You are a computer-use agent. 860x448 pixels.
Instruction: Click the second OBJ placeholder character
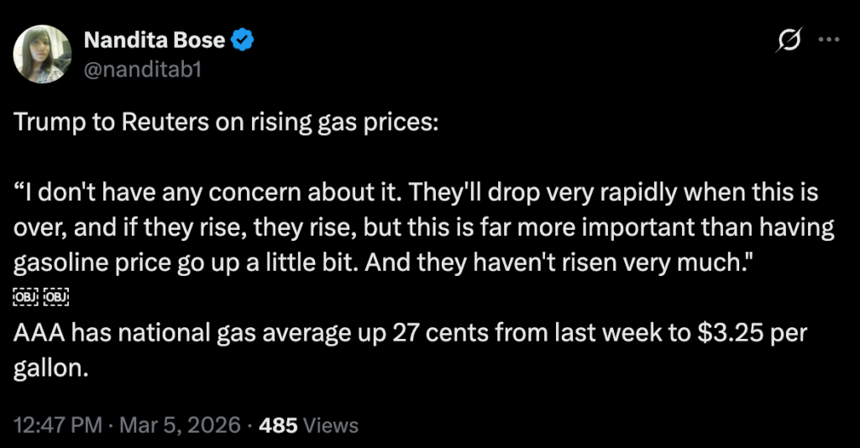pyautogui.click(x=56, y=296)
